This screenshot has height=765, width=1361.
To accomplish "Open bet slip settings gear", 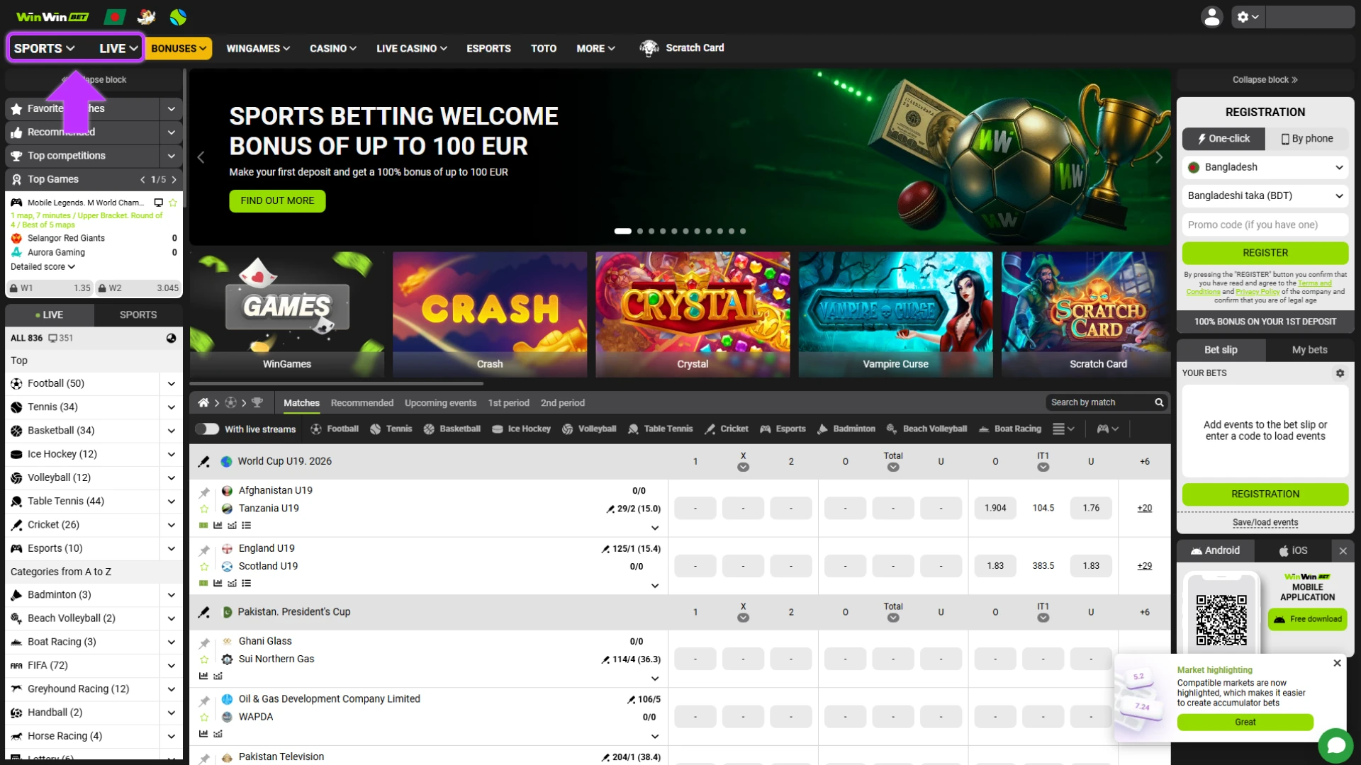I will (x=1340, y=373).
